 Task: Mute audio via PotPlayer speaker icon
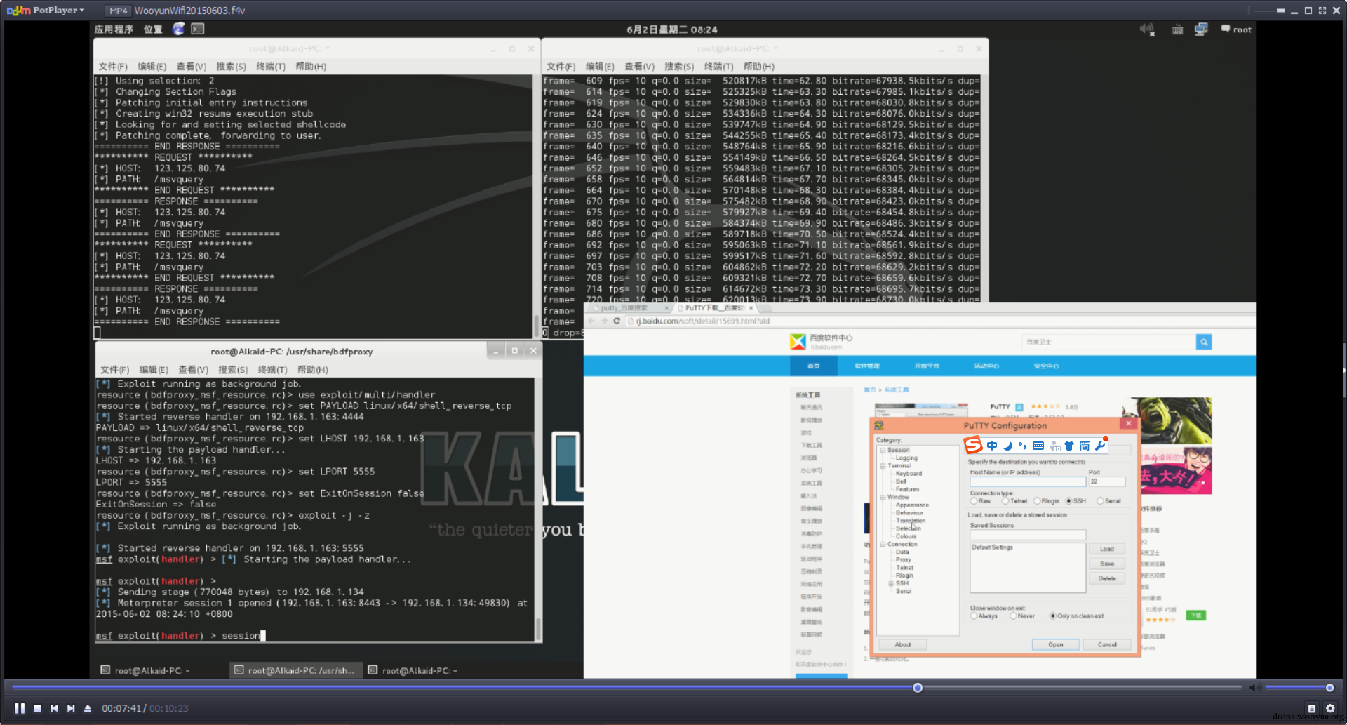tap(1254, 688)
